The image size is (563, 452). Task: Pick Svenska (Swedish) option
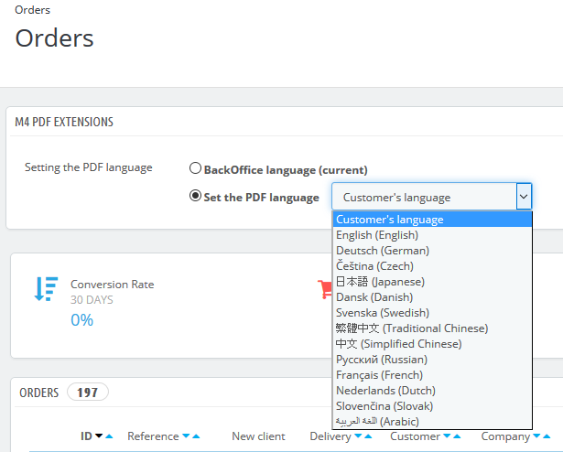pos(432,313)
